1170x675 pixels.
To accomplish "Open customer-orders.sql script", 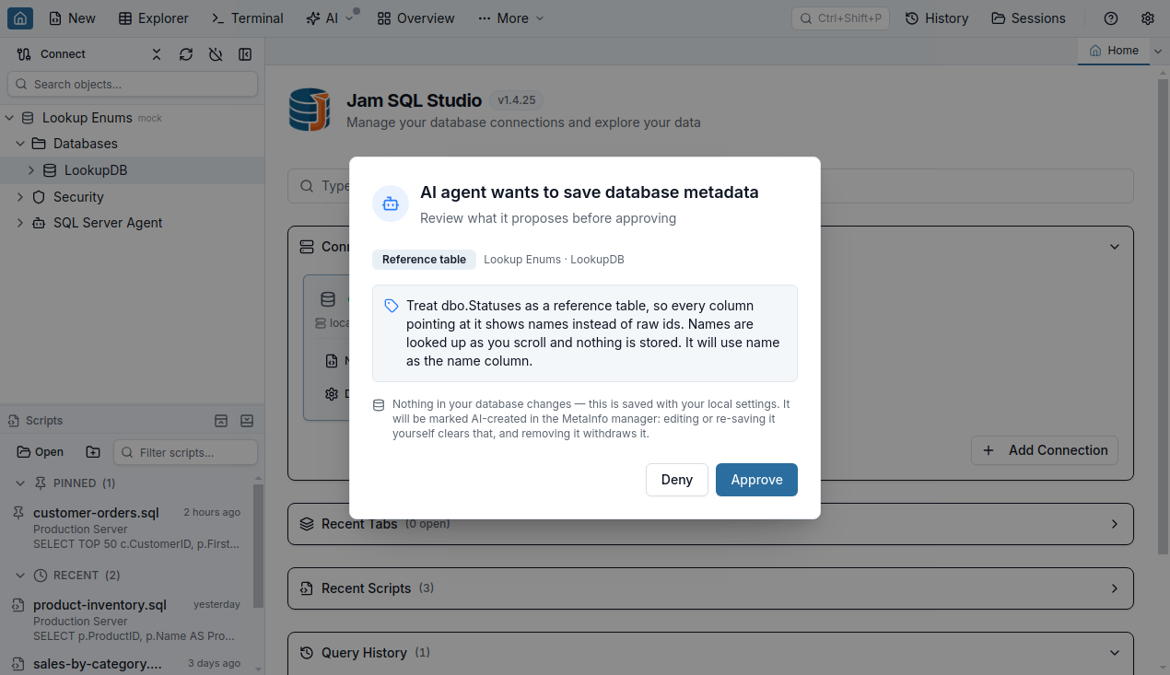I will pyautogui.click(x=96, y=513).
